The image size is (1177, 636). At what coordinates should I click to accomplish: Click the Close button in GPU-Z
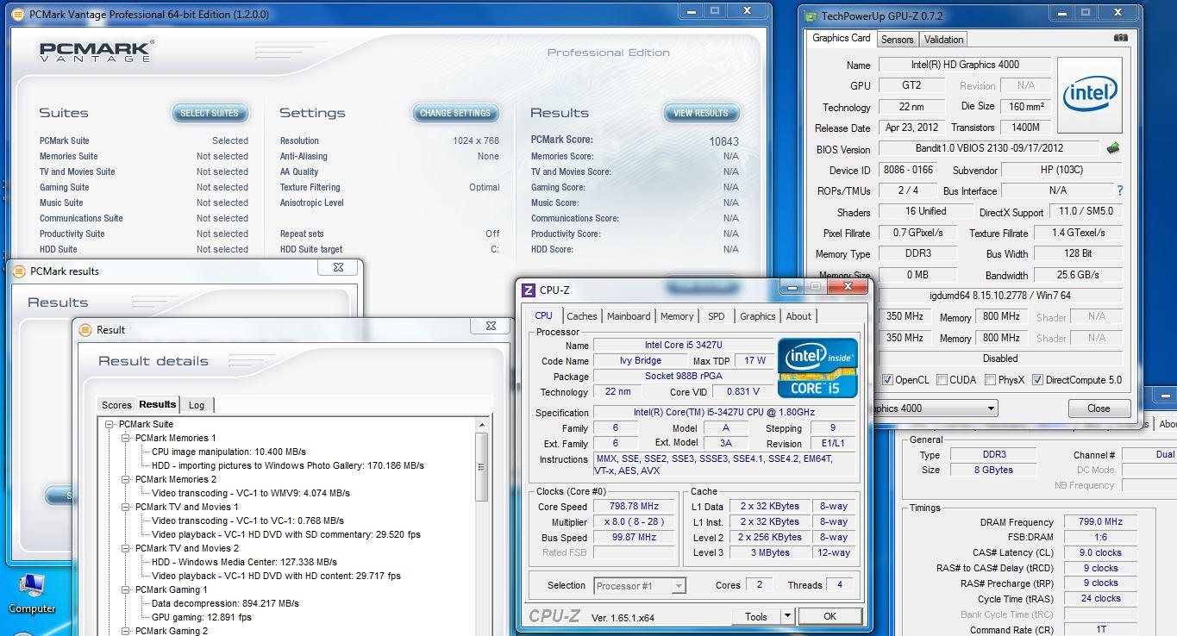[x=1099, y=408]
